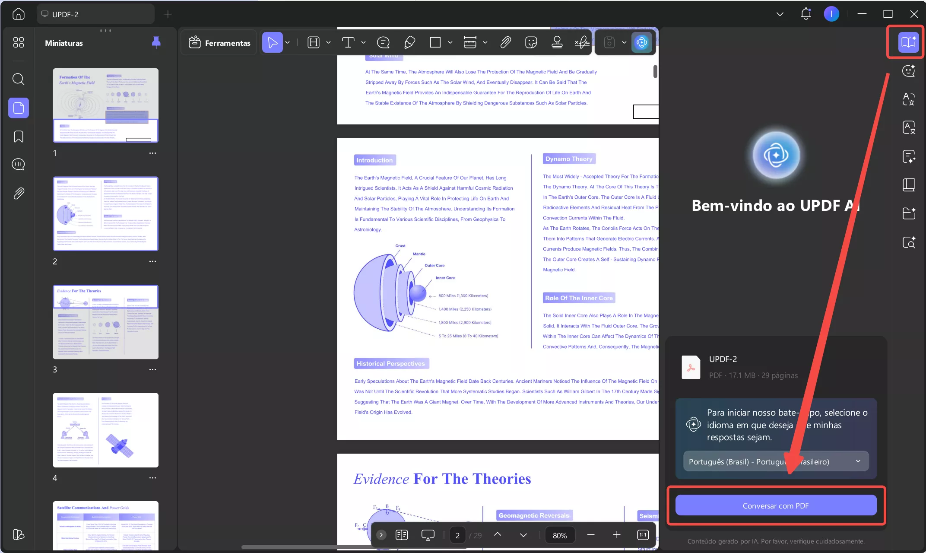Click the Attachment paperclip tool

(x=505, y=42)
